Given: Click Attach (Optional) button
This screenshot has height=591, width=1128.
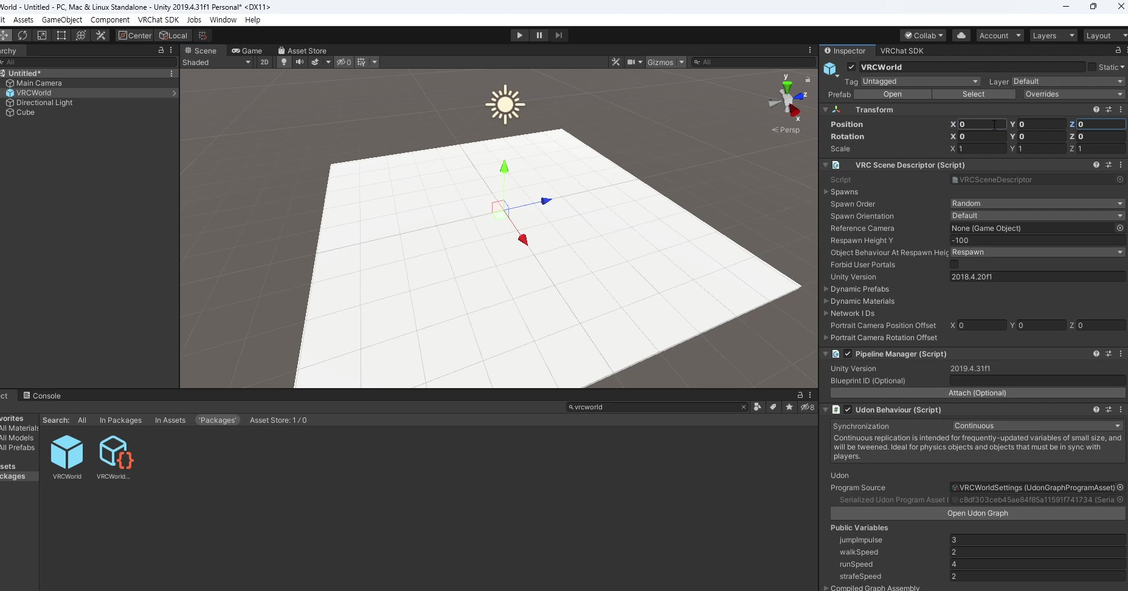Looking at the screenshot, I should click(977, 393).
